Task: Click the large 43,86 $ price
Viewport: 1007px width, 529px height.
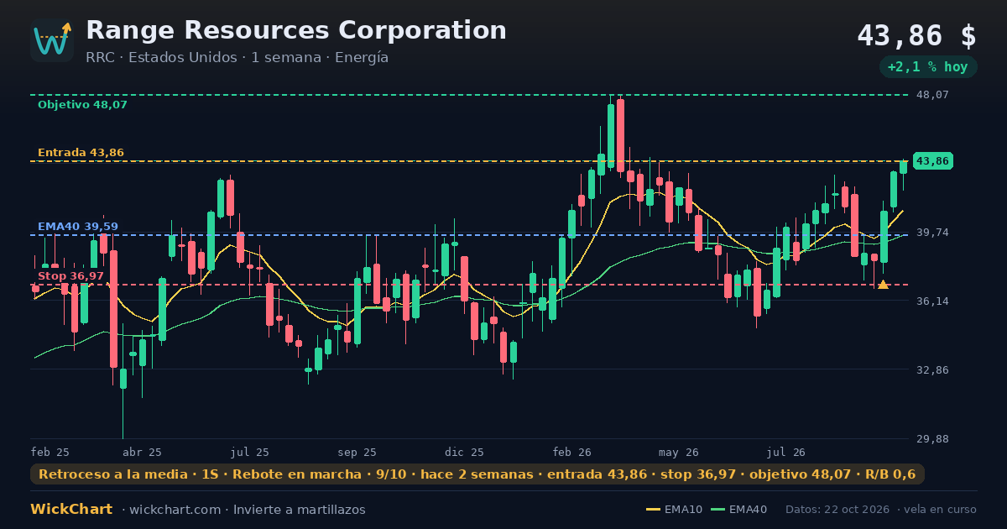Action: [916, 36]
